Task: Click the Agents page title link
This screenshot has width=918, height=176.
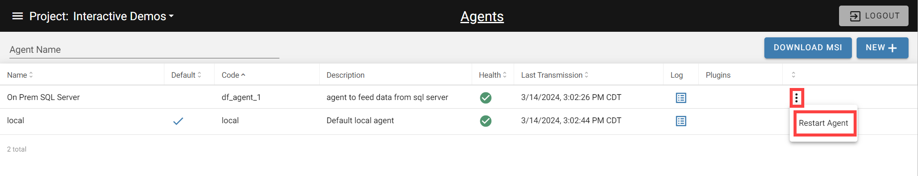Action: [x=482, y=16]
